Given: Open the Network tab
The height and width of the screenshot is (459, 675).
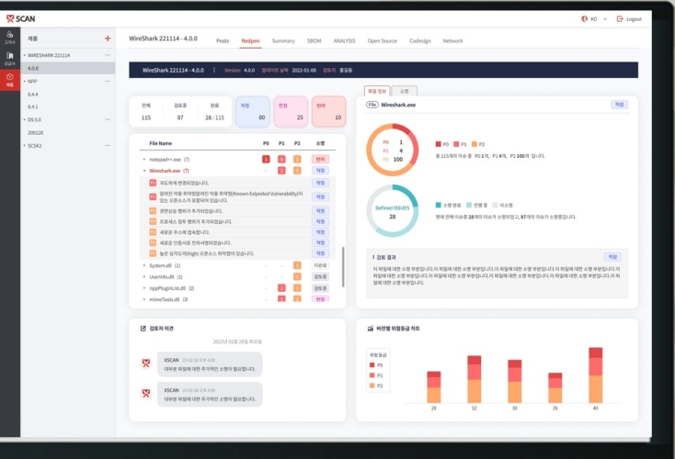Looking at the screenshot, I should (x=452, y=40).
